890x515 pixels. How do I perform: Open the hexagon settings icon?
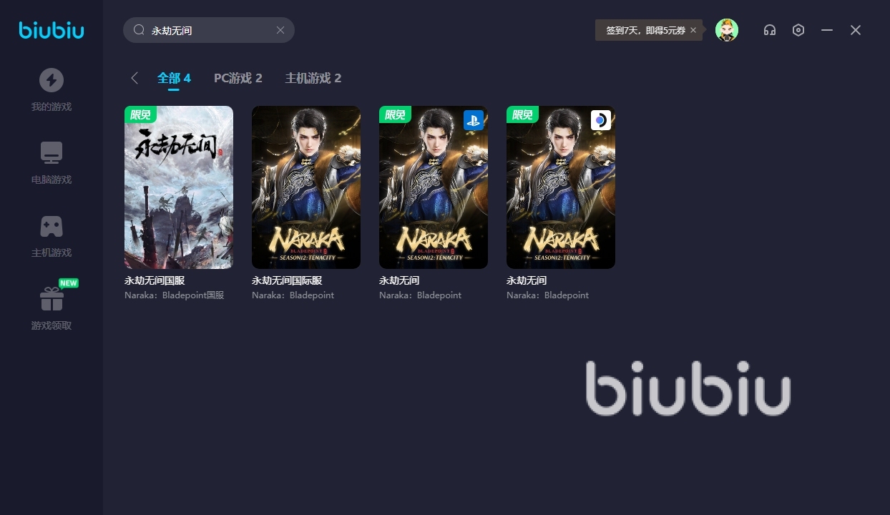[798, 30]
